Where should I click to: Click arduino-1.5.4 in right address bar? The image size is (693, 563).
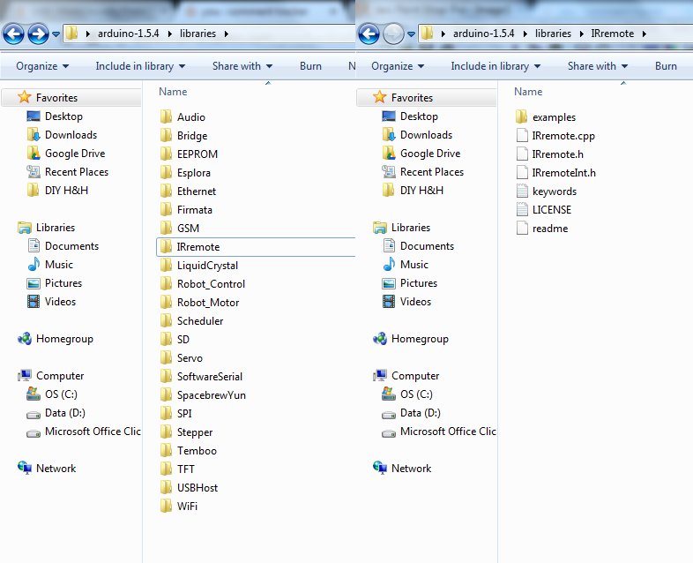point(484,34)
